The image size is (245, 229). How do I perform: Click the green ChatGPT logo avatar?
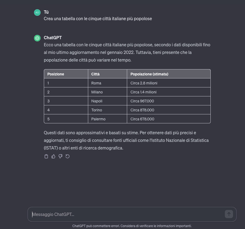tap(37, 38)
